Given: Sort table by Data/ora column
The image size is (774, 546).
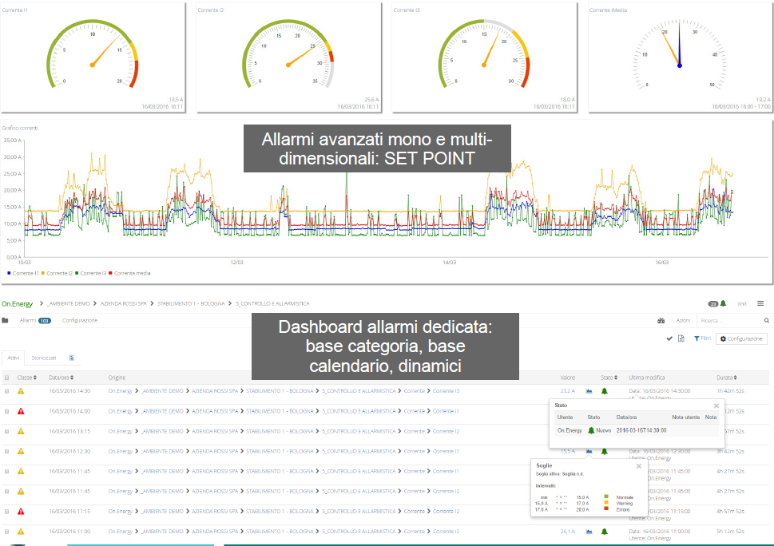Looking at the screenshot, I should [x=62, y=378].
